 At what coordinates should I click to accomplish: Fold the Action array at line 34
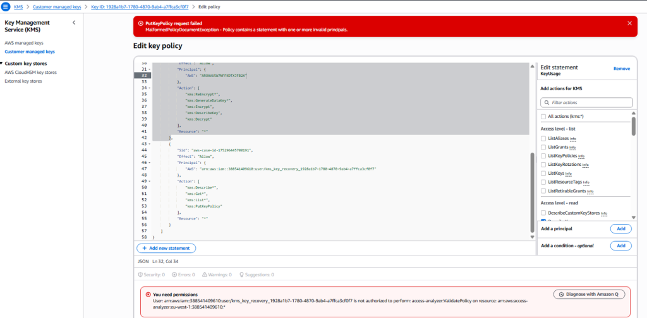pyautogui.click(x=151, y=88)
